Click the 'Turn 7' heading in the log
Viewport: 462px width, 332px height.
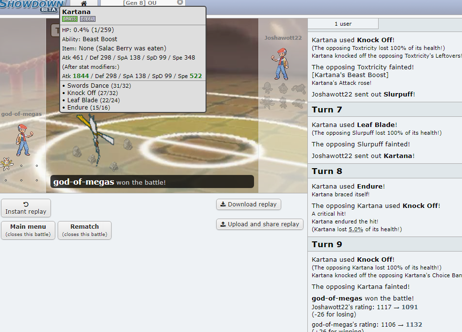[327, 110]
